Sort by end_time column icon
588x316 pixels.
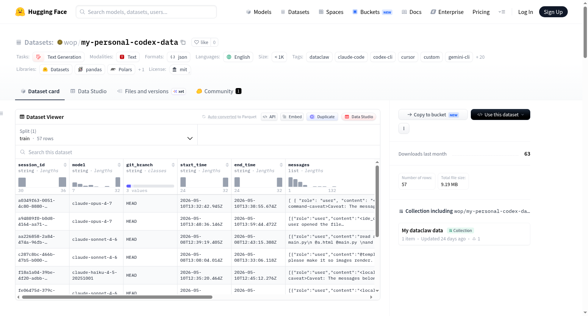[281, 165]
